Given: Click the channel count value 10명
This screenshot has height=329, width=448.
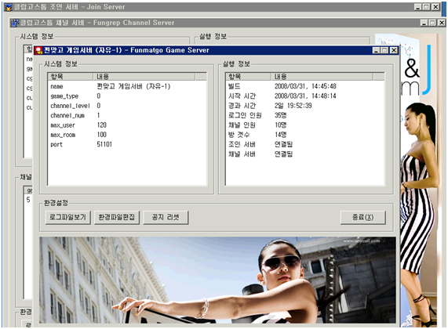Looking at the screenshot, I should [281, 125].
